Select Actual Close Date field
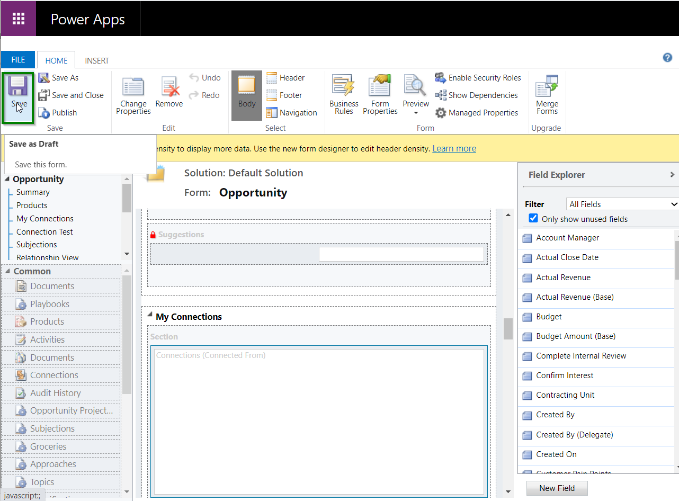 (596, 257)
